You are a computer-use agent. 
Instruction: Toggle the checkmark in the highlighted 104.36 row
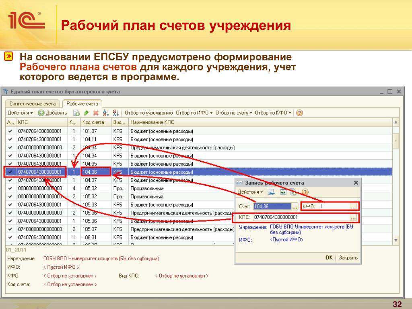[10, 172]
